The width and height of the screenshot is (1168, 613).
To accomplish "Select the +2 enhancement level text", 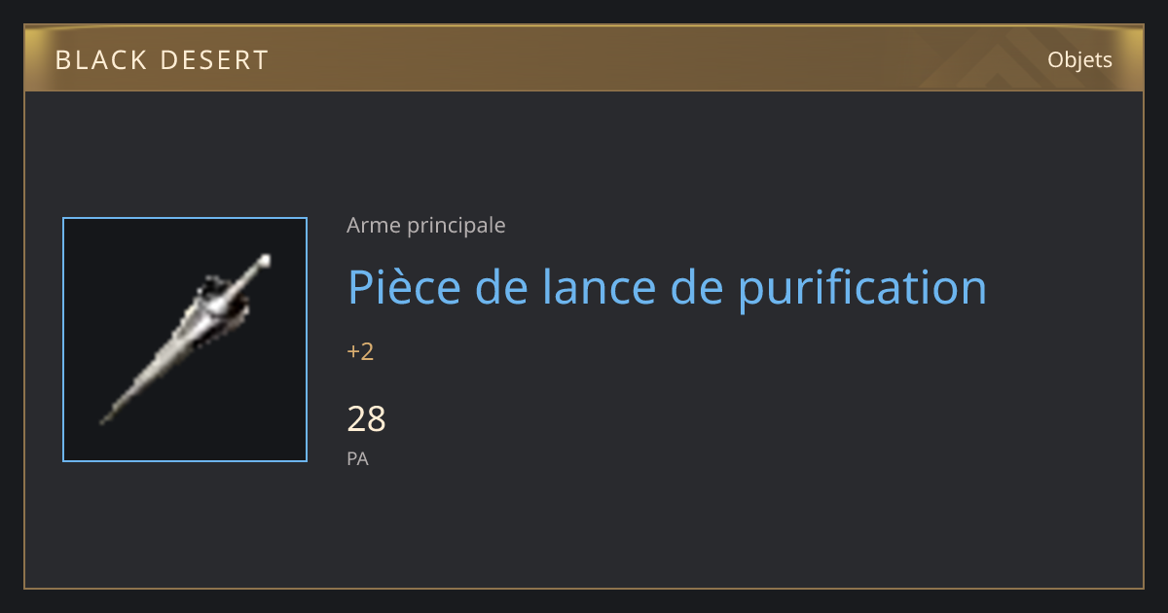I will click(360, 351).
